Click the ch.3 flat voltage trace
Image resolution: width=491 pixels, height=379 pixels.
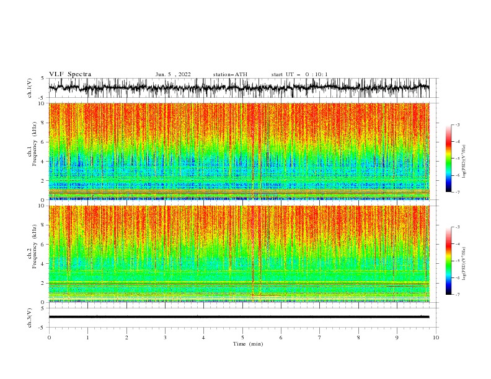coord(239,317)
